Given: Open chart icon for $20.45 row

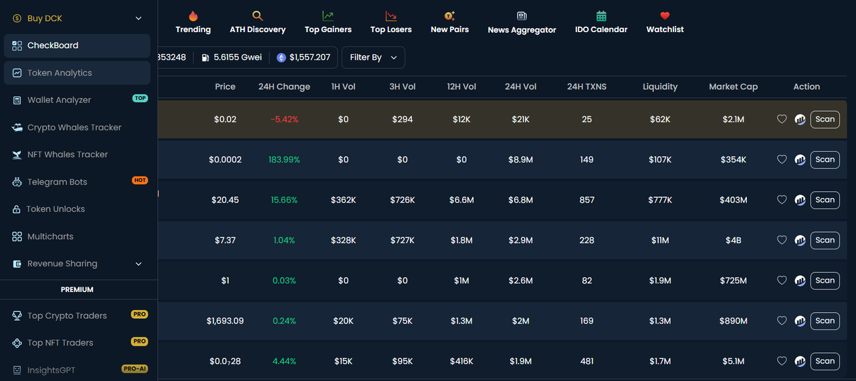Looking at the screenshot, I should click(800, 200).
